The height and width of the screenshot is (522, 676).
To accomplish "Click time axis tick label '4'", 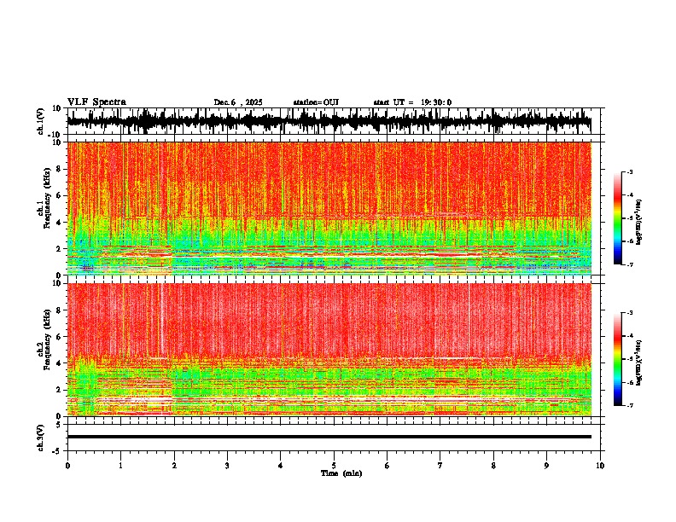I will tap(280, 466).
